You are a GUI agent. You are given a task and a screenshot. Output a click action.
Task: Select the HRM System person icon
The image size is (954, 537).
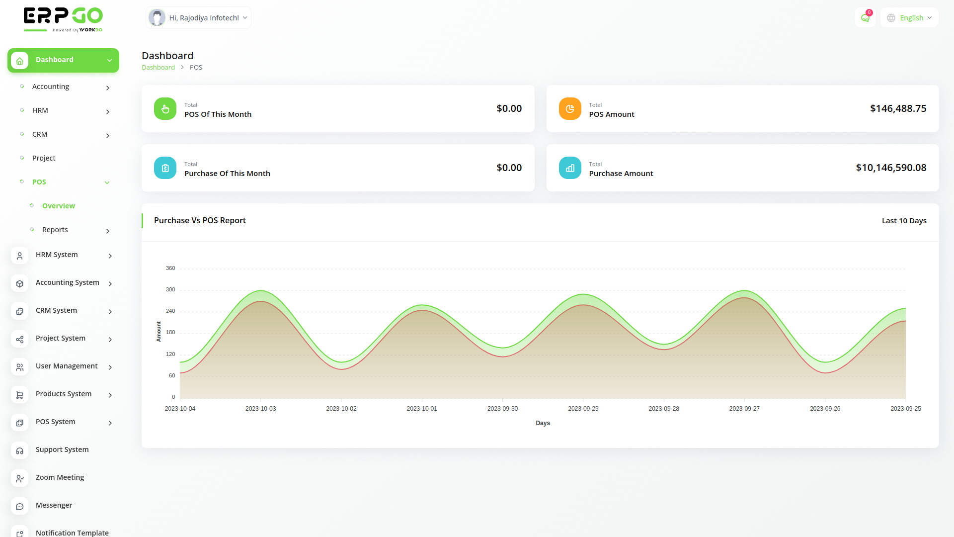19,256
